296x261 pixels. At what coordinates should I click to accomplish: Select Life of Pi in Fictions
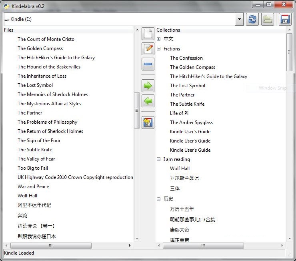pos(179,113)
